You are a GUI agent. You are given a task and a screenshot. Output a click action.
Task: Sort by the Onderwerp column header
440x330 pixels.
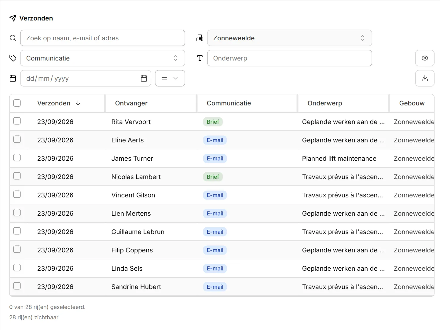[325, 103]
